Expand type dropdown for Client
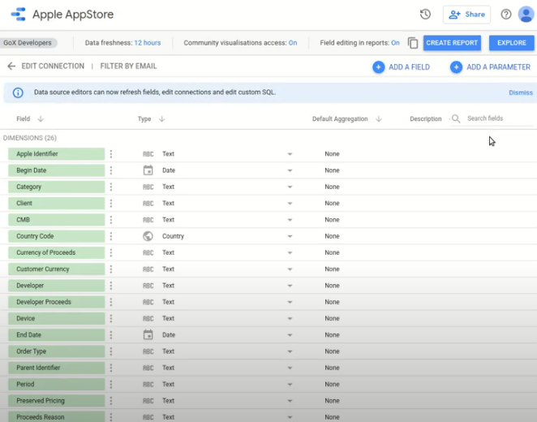 tap(290, 204)
